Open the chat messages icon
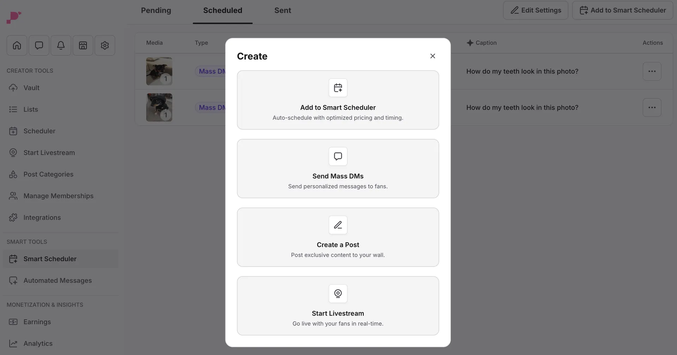Screen dimensions: 677x355 coord(39,45)
